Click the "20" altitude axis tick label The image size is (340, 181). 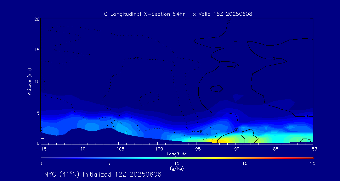(37, 19)
